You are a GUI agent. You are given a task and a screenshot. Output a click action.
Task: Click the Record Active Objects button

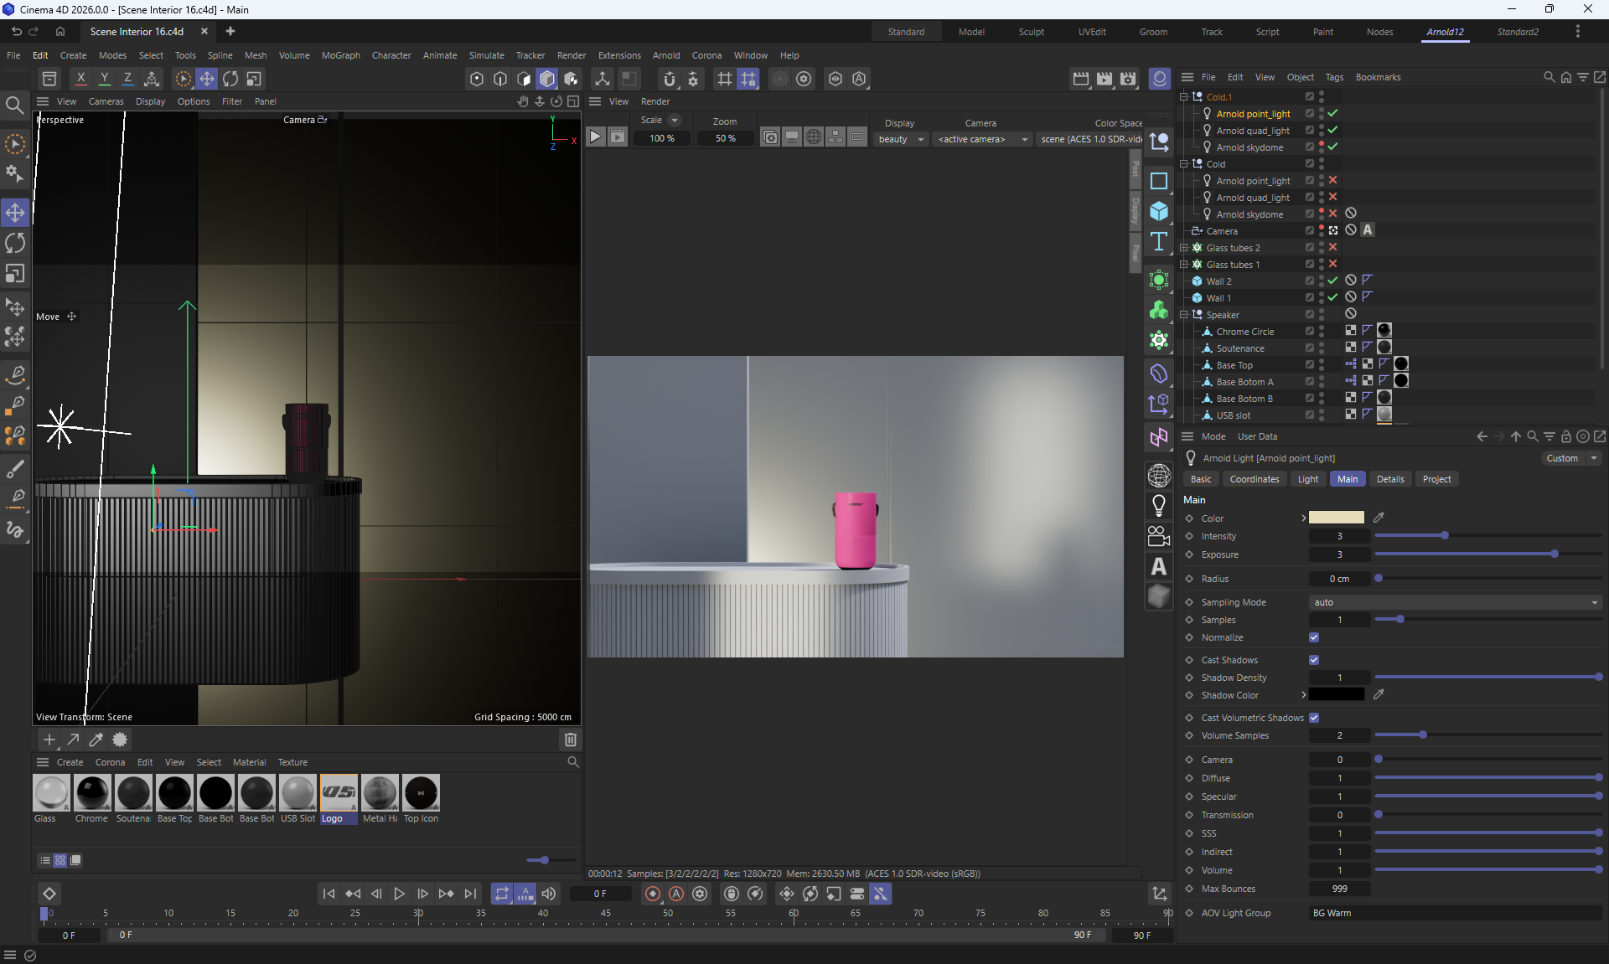click(x=653, y=894)
